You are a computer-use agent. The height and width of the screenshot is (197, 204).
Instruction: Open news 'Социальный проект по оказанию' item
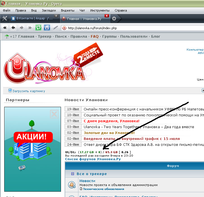coord(144,115)
